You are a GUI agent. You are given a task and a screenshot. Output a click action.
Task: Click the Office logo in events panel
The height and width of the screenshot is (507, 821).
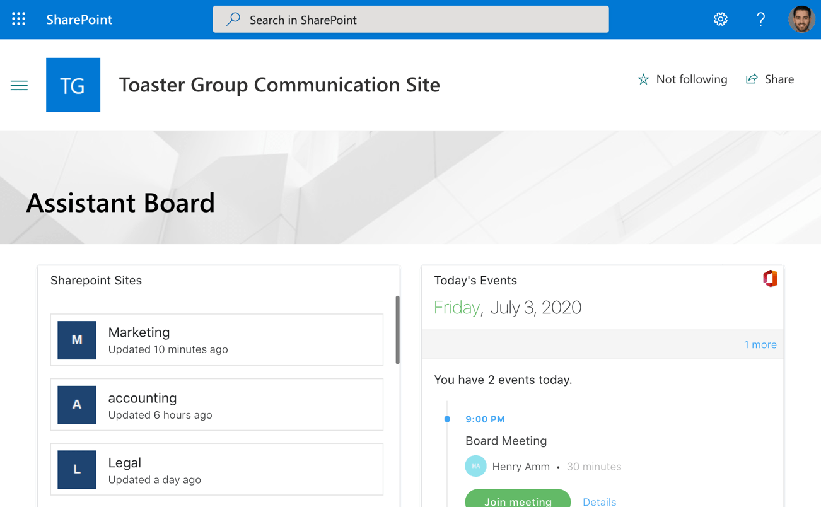click(x=770, y=279)
